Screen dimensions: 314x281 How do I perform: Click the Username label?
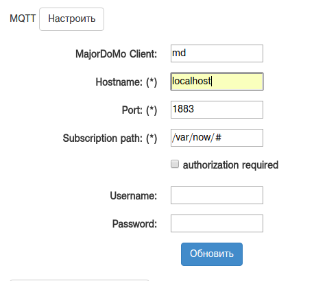[134, 196]
